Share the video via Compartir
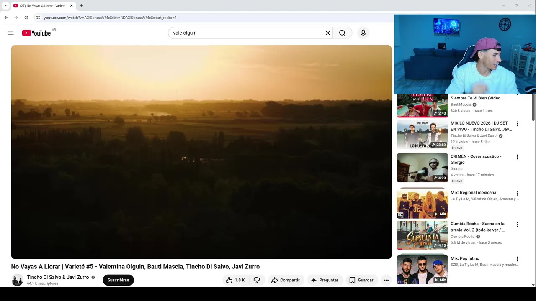 [x=285, y=280]
